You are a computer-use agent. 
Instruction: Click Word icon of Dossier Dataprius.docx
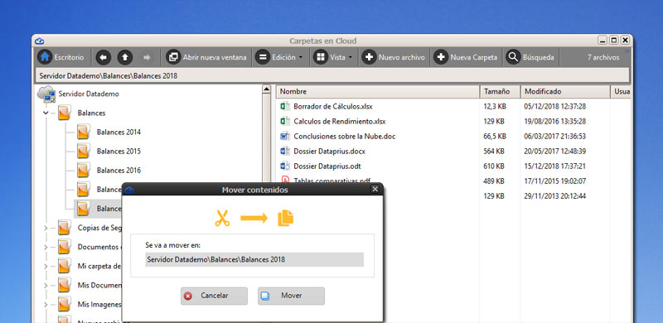(285, 151)
